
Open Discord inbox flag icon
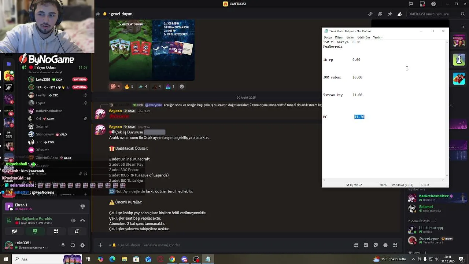pyautogui.click(x=411, y=4)
